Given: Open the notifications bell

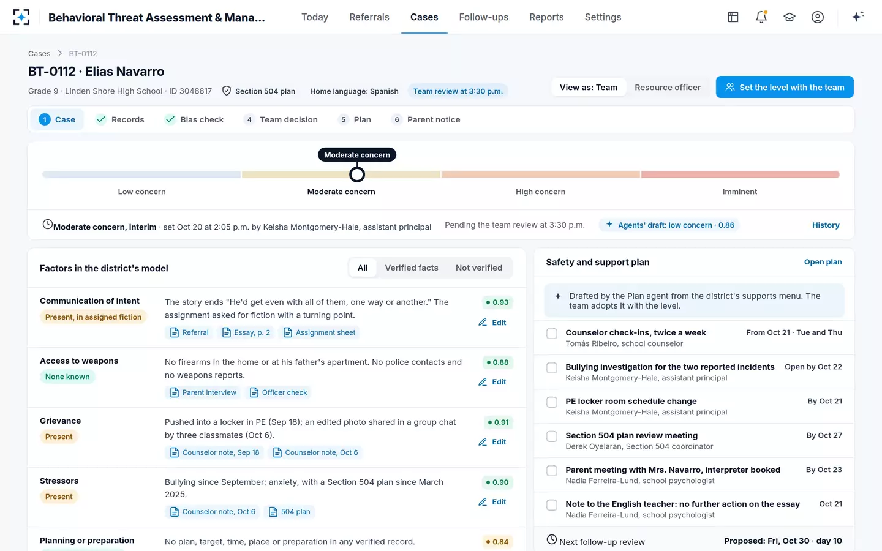Looking at the screenshot, I should coord(761,17).
